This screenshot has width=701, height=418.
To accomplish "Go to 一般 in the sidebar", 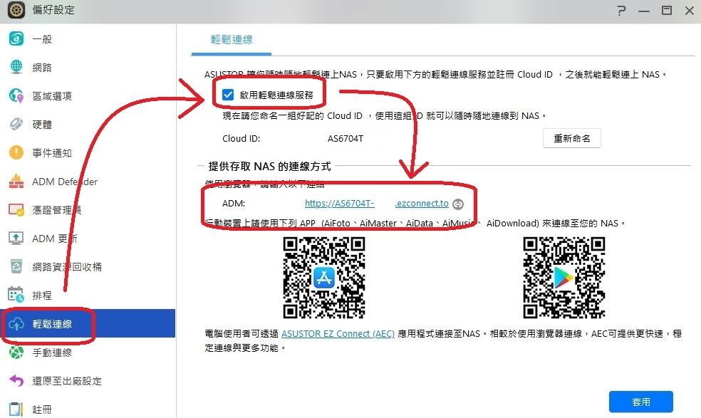I will 42,39.
